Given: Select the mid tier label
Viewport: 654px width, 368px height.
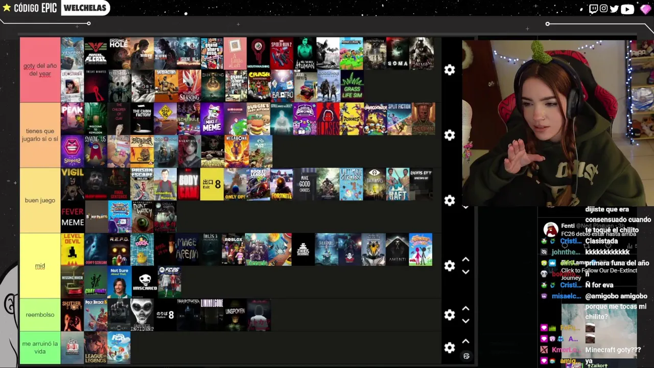Looking at the screenshot, I should pyautogui.click(x=40, y=266).
